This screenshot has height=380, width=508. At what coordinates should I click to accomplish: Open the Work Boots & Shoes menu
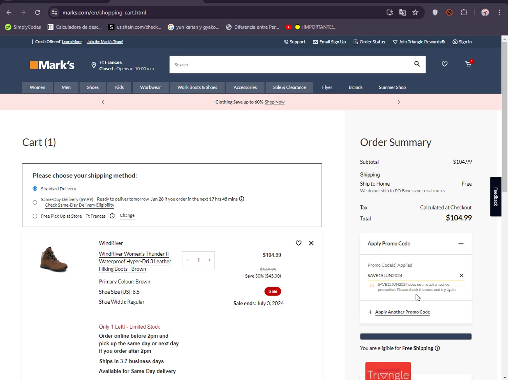(x=197, y=87)
